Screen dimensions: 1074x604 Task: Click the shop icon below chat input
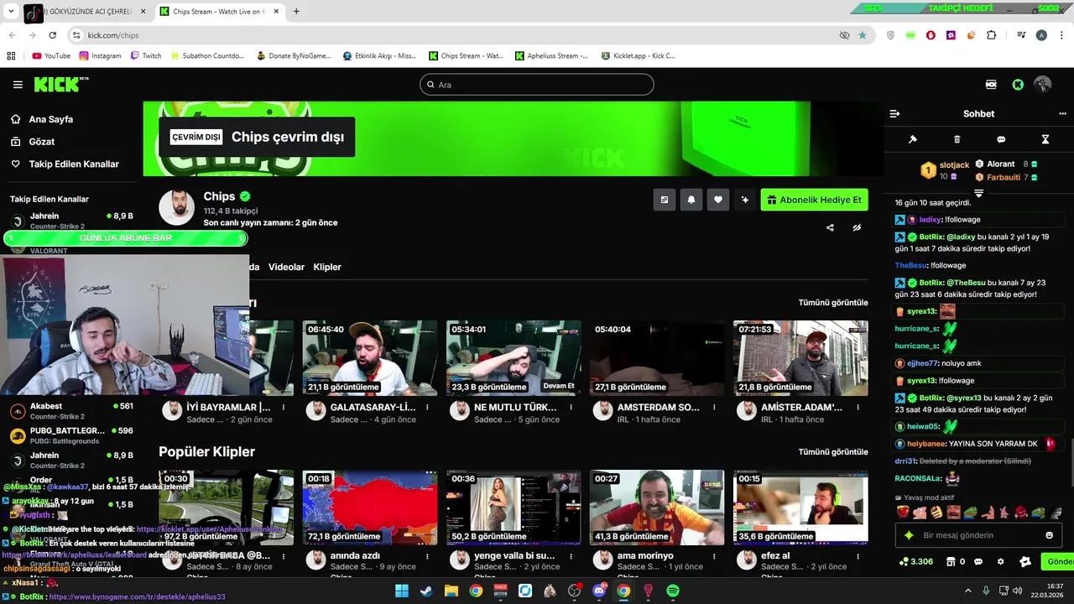tap(951, 562)
